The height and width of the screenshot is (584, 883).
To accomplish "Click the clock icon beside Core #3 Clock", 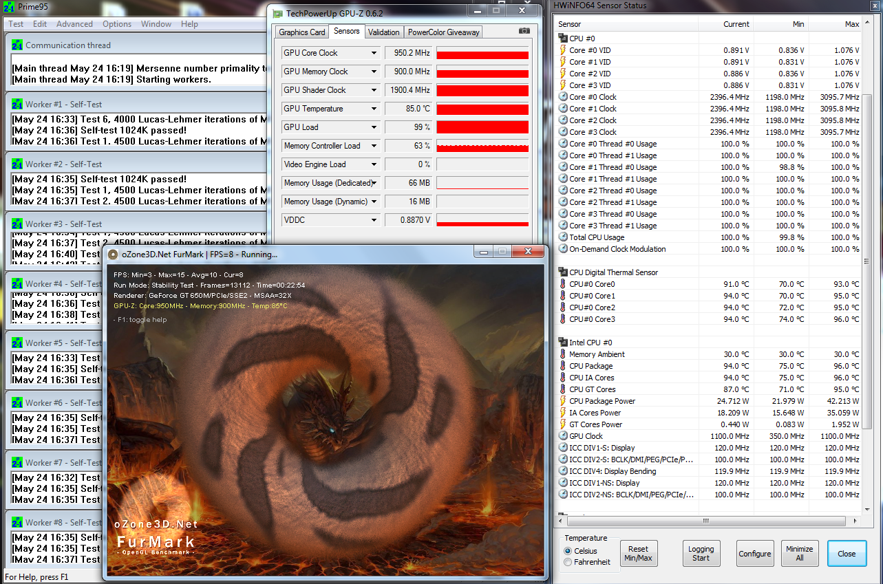I will 563,132.
